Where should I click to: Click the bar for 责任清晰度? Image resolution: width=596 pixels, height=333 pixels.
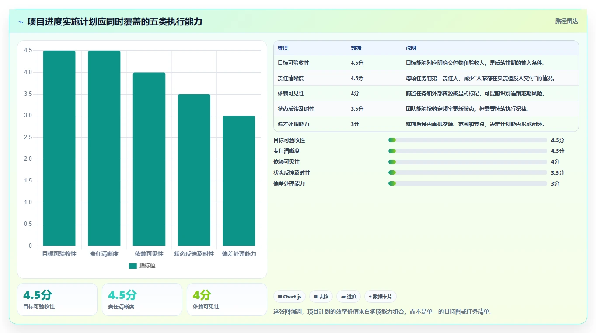tap(104, 148)
